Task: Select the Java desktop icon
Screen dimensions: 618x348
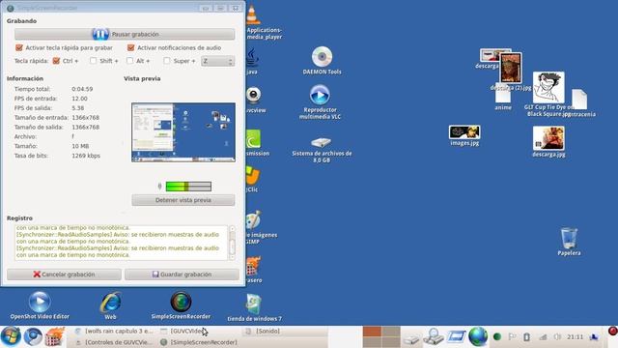Action: point(253,58)
